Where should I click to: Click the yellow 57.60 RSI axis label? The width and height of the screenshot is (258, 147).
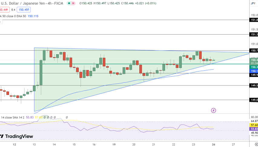pos(254,125)
